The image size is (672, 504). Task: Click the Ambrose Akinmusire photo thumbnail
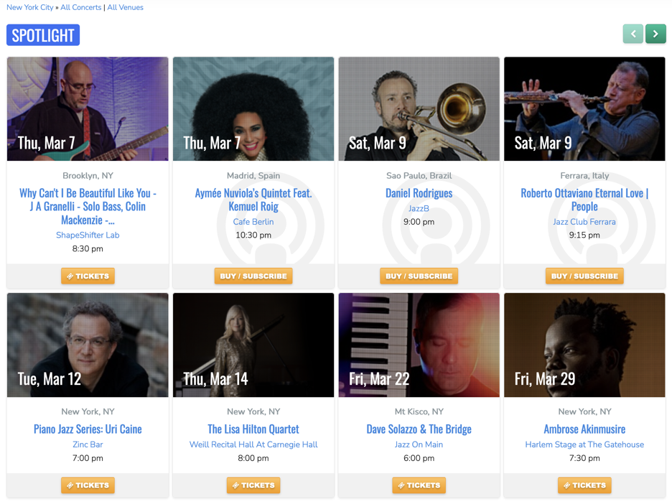(x=584, y=345)
